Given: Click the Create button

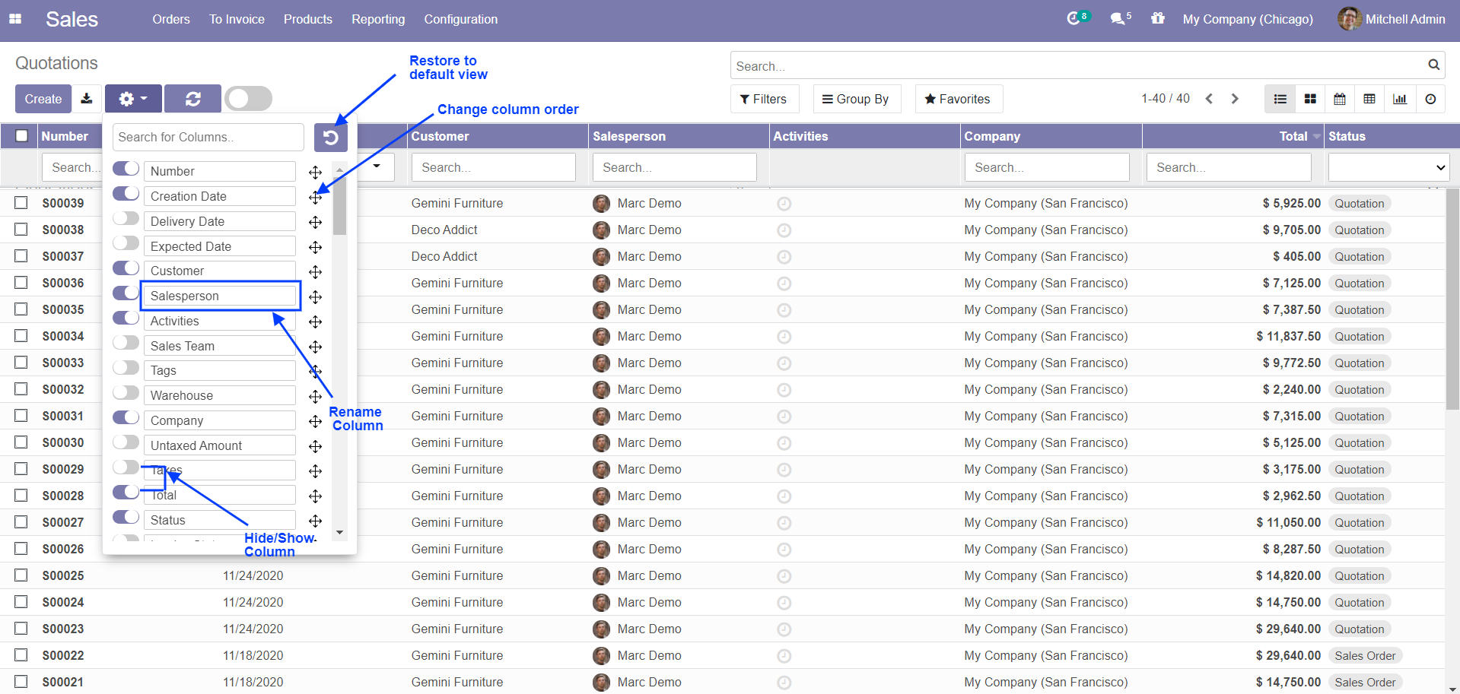Looking at the screenshot, I should [x=43, y=99].
